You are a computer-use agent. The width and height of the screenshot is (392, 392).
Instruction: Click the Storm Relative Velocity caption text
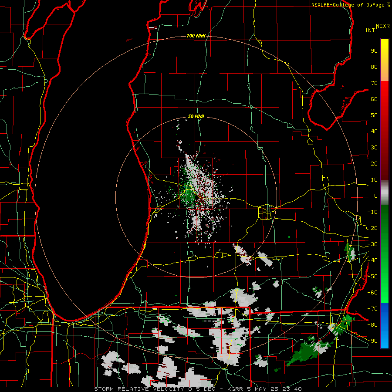coord(198,389)
